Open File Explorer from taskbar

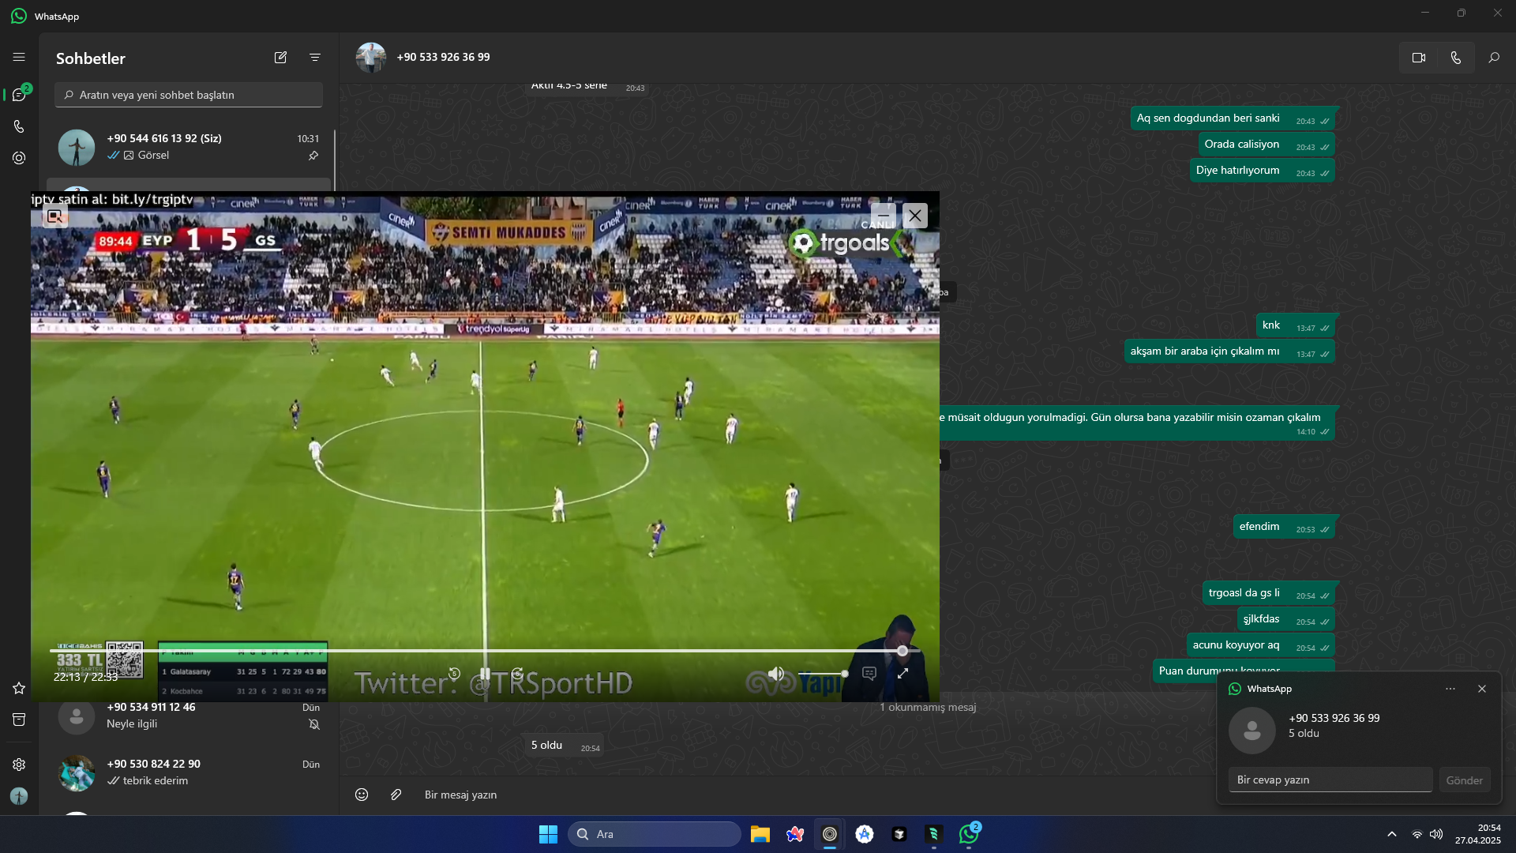(x=760, y=834)
